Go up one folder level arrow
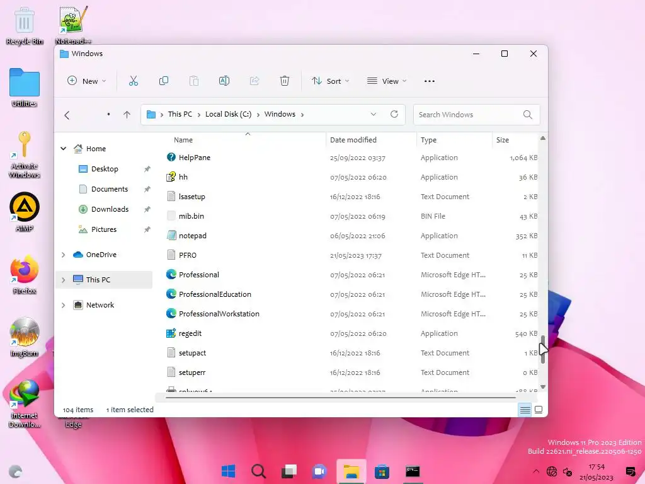Screen dimensions: 645x484 [x=127, y=115]
